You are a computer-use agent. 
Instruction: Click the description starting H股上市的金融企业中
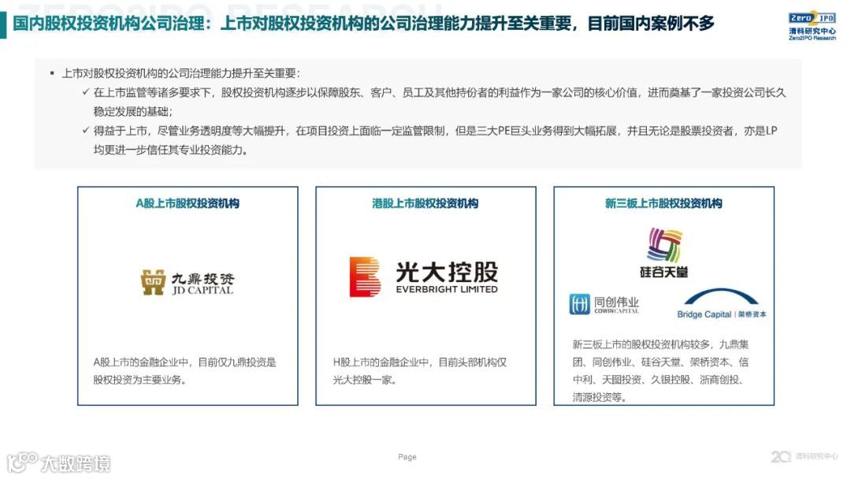[419, 371]
